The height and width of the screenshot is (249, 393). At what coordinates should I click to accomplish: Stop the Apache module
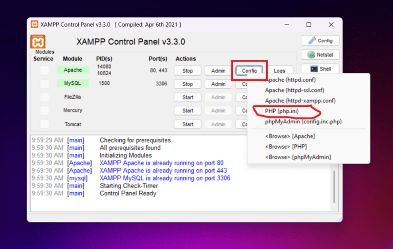[188, 71]
